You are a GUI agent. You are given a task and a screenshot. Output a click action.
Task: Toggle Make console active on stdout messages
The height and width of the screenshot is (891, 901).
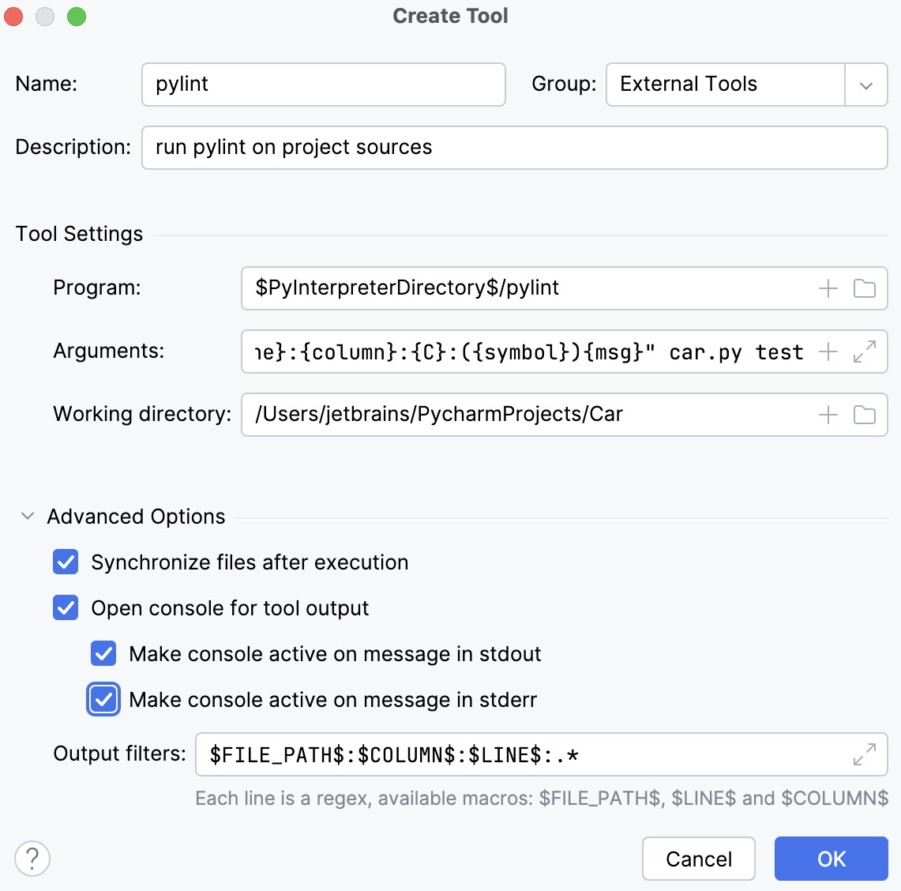click(x=103, y=653)
